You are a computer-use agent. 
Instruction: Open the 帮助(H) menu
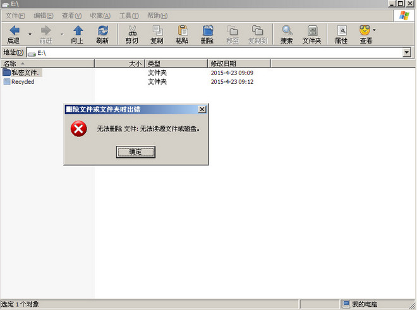(157, 16)
